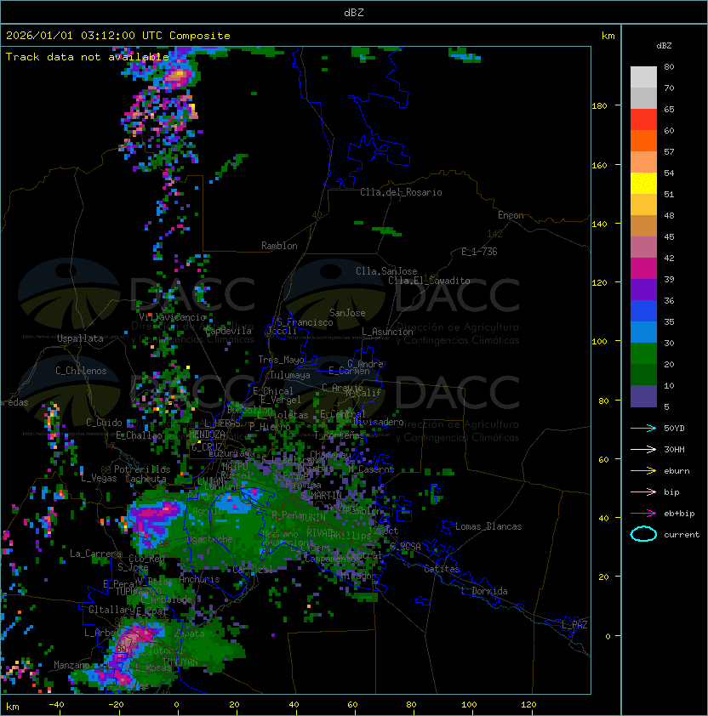This screenshot has width=708, height=716.
Task: Pick the magenta 39–42 dBZ swatch
Action: 643,269
